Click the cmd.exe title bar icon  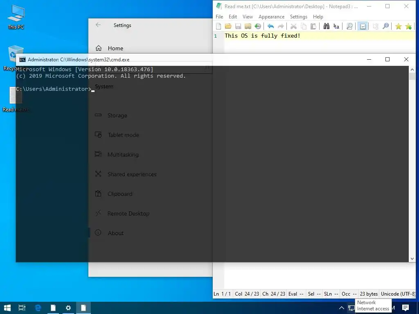[x=23, y=59]
